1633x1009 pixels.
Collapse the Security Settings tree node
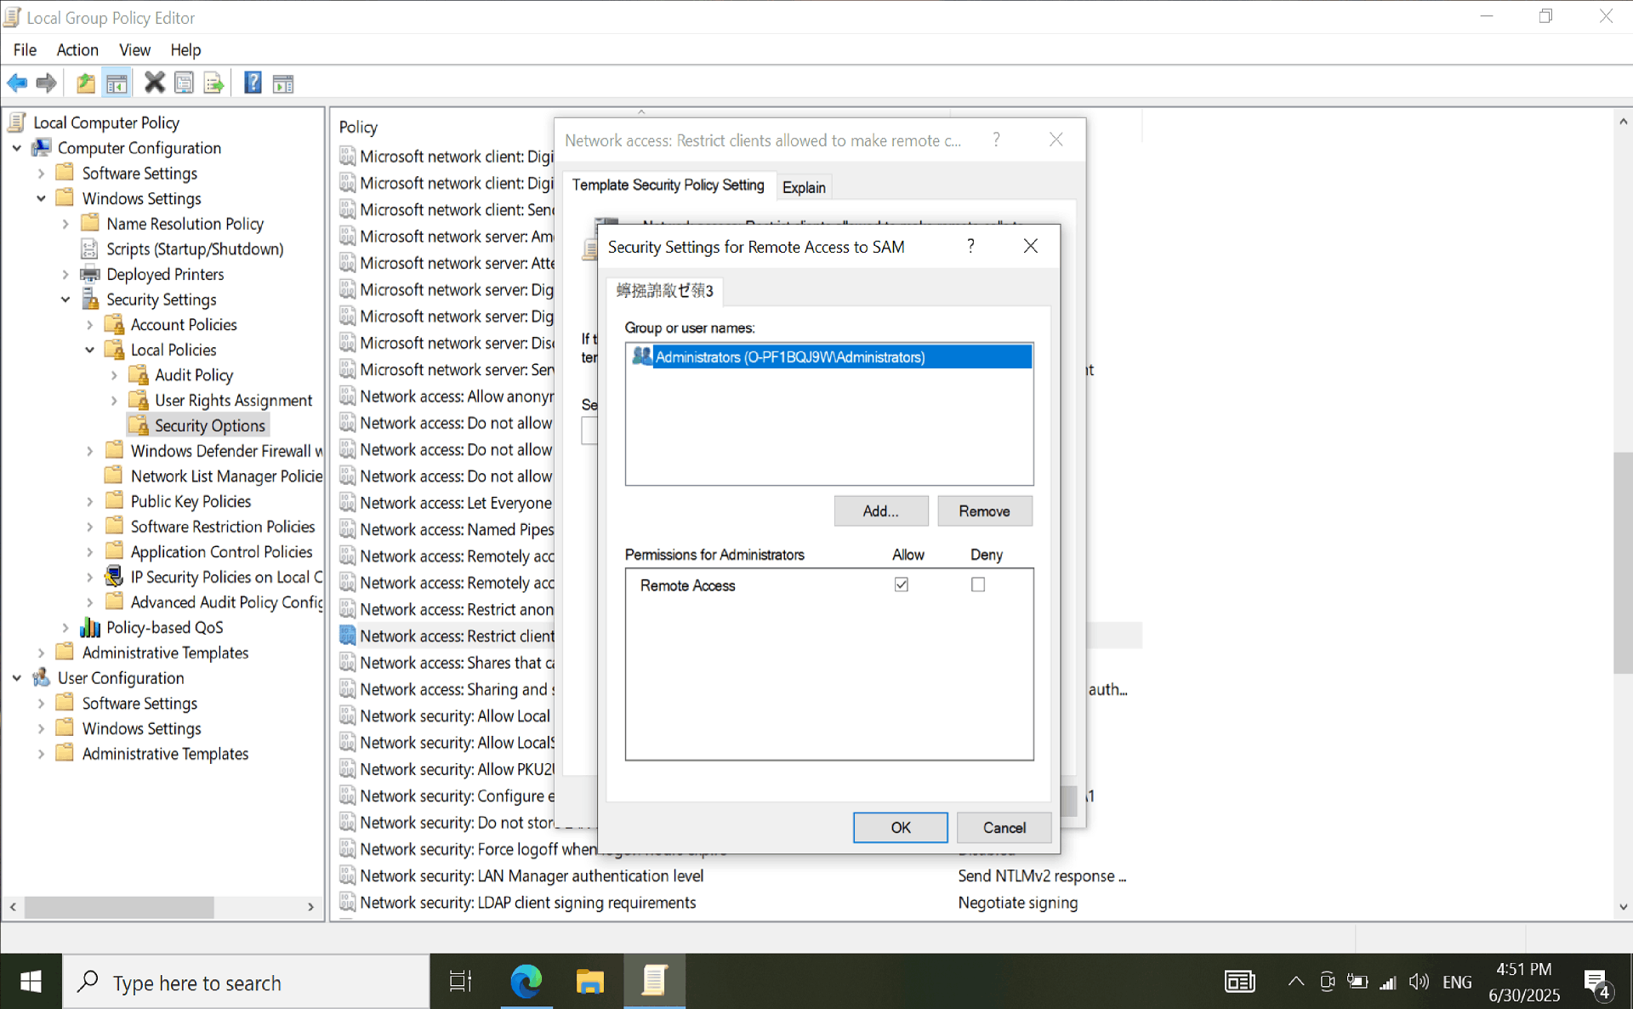pos(65,299)
